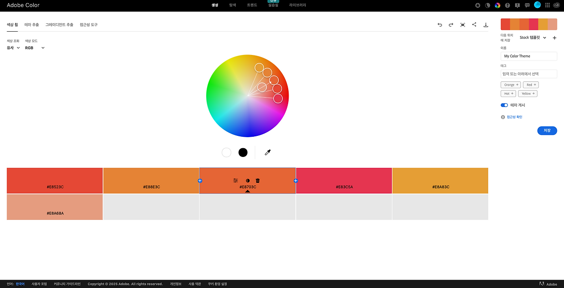This screenshot has height=288, width=564.
Task: Open fullscreen view icon
Action: click(463, 25)
